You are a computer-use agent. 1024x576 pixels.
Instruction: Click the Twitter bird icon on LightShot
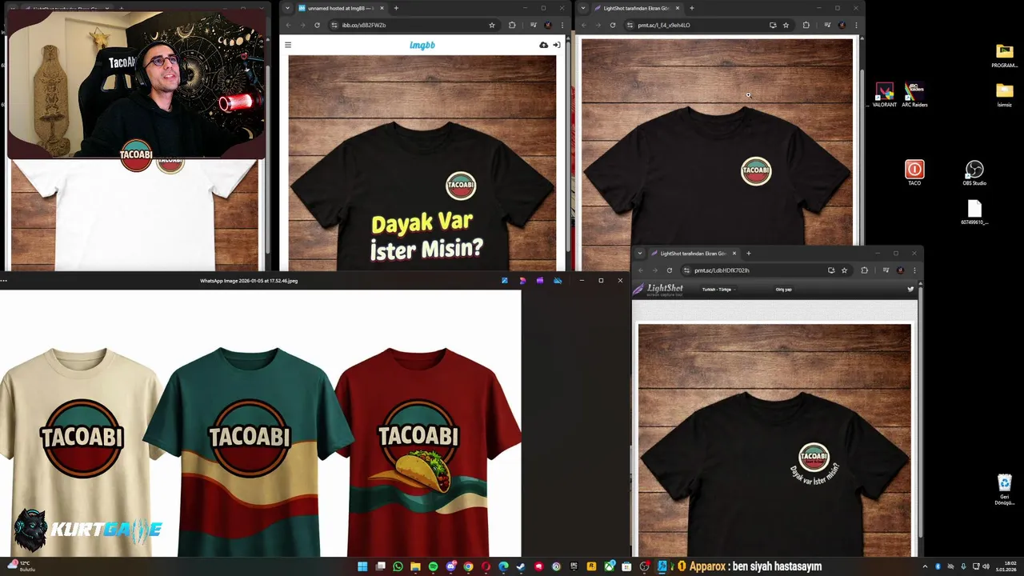click(x=910, y=289)
